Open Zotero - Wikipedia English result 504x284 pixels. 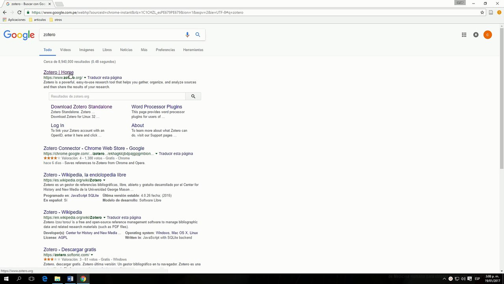[63, 212]
